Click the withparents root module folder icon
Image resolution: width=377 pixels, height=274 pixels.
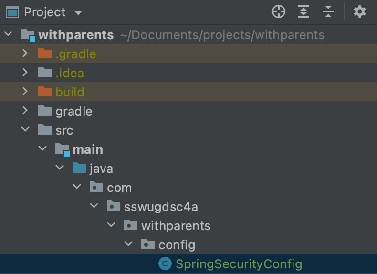coord(28,35)
